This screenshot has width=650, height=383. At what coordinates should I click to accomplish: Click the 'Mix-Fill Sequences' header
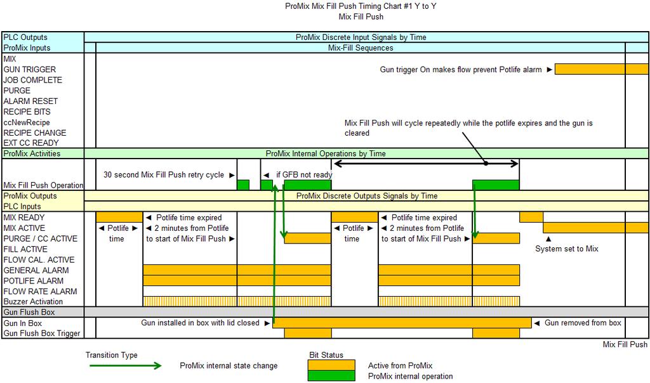pos(361,48)
